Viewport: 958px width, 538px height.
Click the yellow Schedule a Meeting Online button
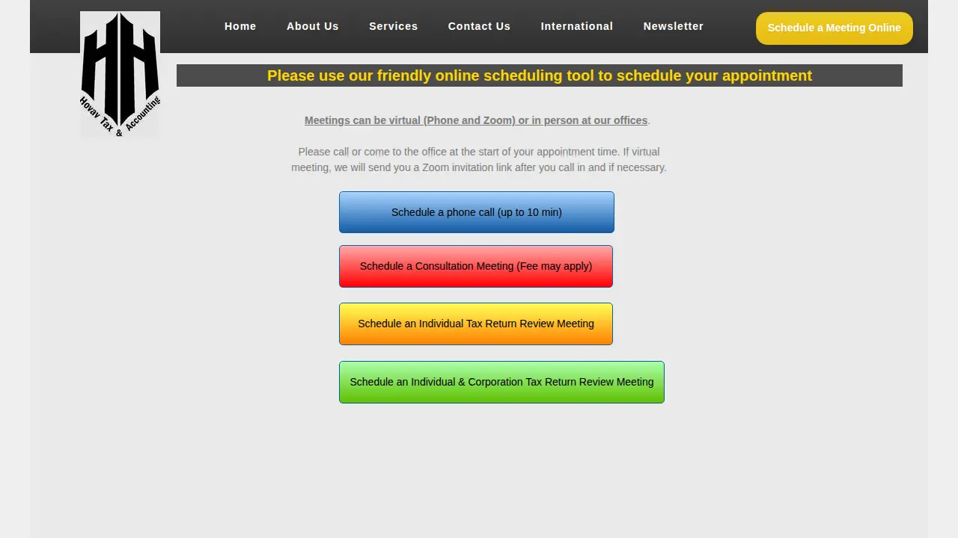click(x=835, y=28)
